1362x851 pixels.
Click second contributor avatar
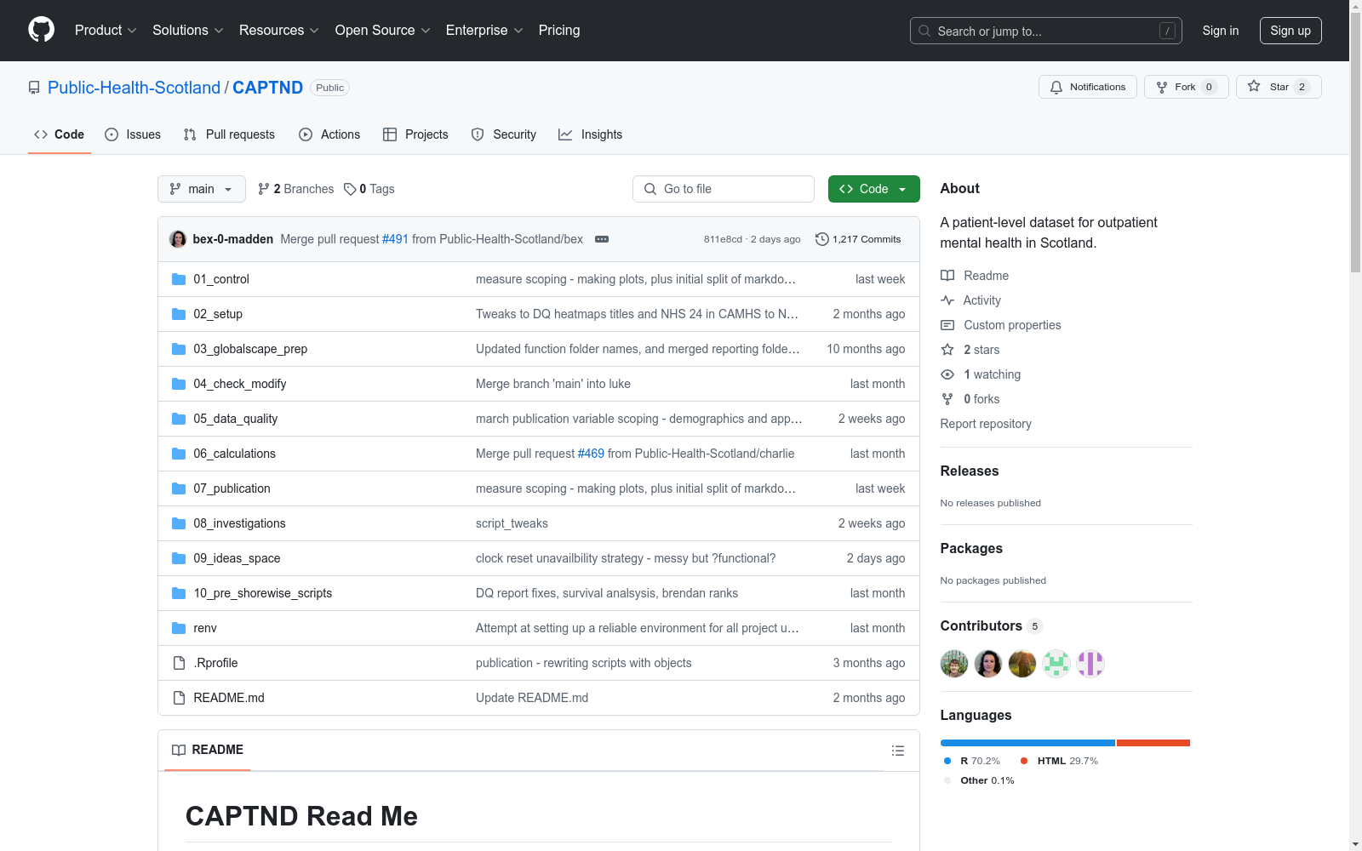[x=988, y=663]
